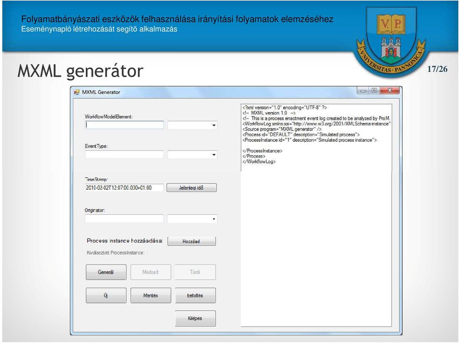
Task: Click the '<Process id="DEFAULT"' line
Action: point(301,135)
